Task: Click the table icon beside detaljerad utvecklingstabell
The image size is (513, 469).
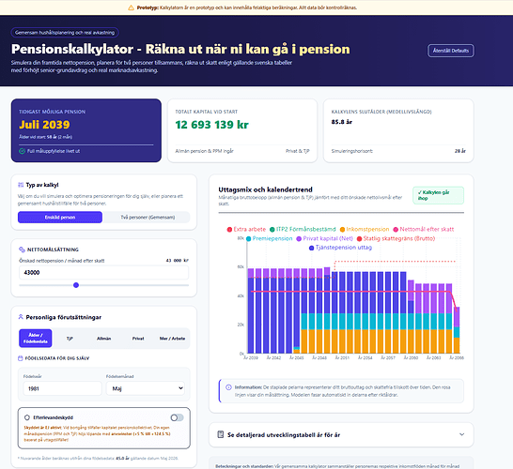Action: (221, 434)
